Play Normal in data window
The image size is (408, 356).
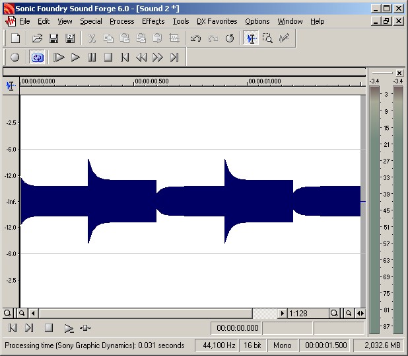(69, 328)
